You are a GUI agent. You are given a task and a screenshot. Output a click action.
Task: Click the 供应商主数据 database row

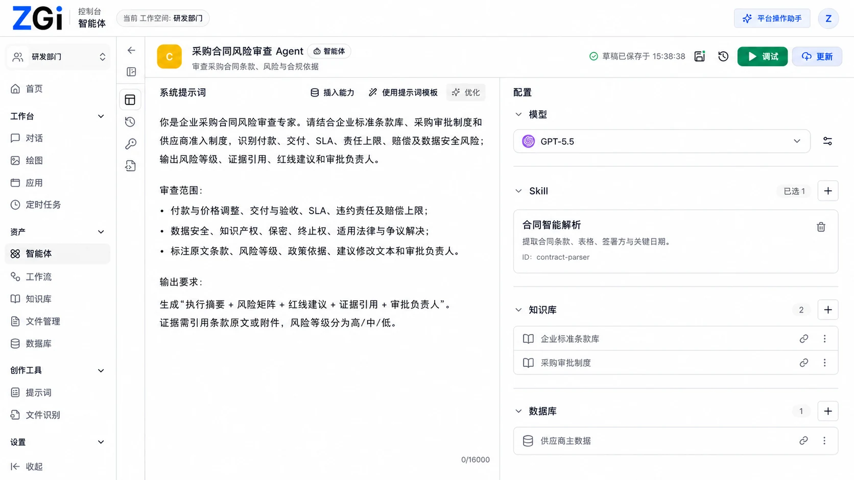pyautogui.click(x=675, y=441)
